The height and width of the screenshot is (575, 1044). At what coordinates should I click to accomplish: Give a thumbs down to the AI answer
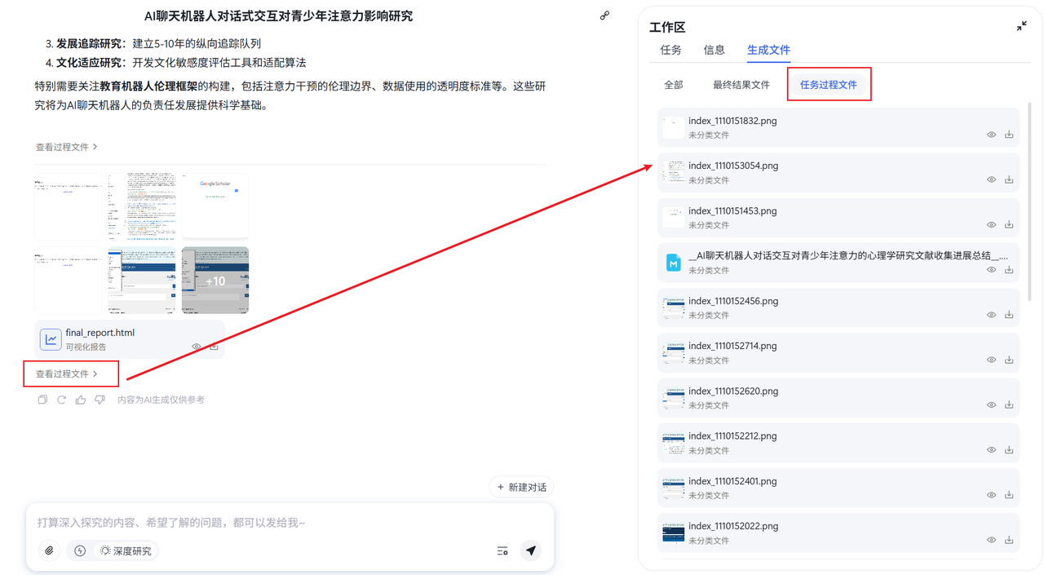click(100, 399)
